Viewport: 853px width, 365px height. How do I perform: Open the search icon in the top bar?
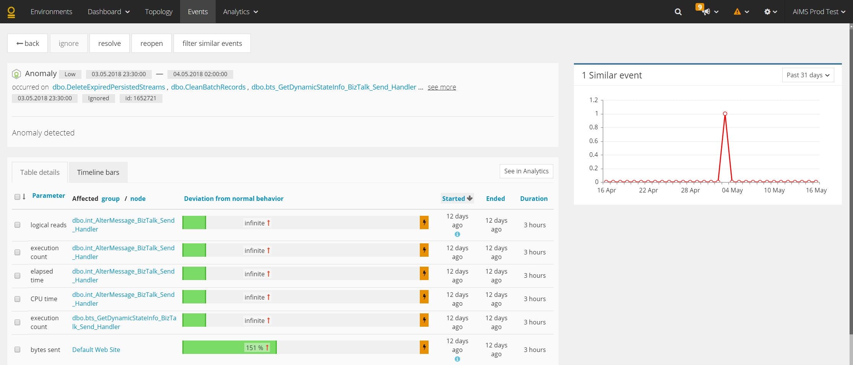[677, 11]
